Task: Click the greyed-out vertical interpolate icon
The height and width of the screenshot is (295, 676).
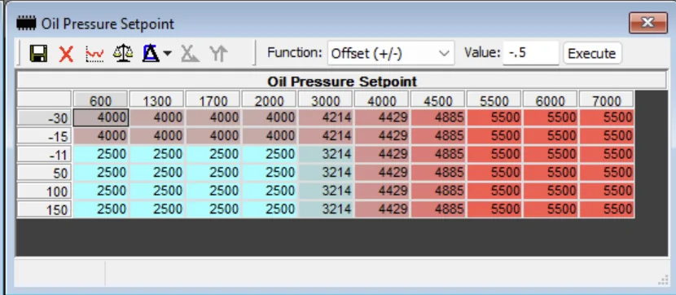Action: pos(218,54)
